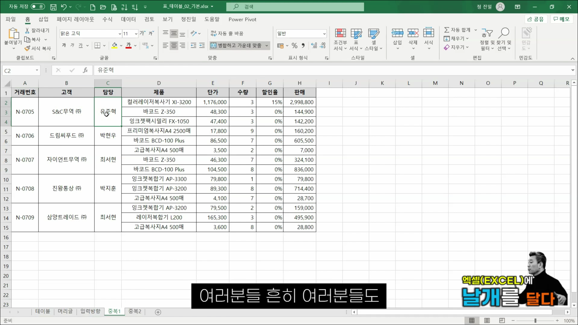Click inside the formula bar

pos(211,70)
